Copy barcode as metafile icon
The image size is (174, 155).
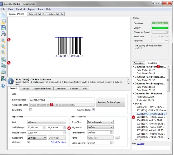point(3,71)
